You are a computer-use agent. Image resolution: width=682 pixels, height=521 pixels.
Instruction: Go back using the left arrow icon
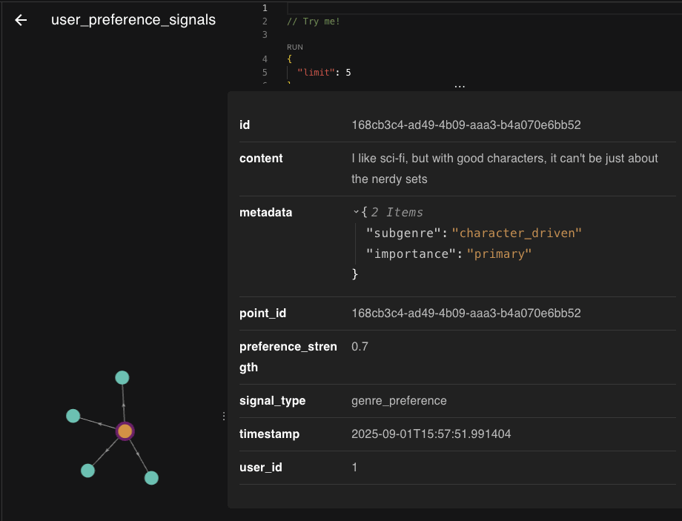pos(21,20)
